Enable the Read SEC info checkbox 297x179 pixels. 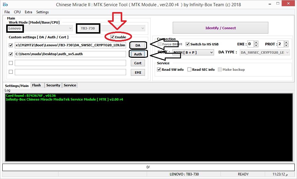point(189,69)
